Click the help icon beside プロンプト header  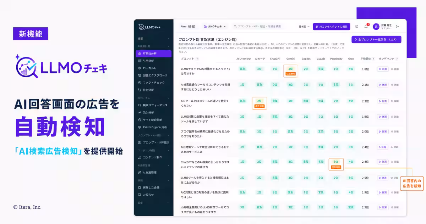(197, 59)
